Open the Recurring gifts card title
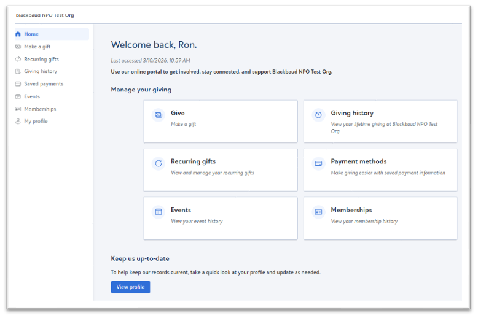 coord(194,161)
